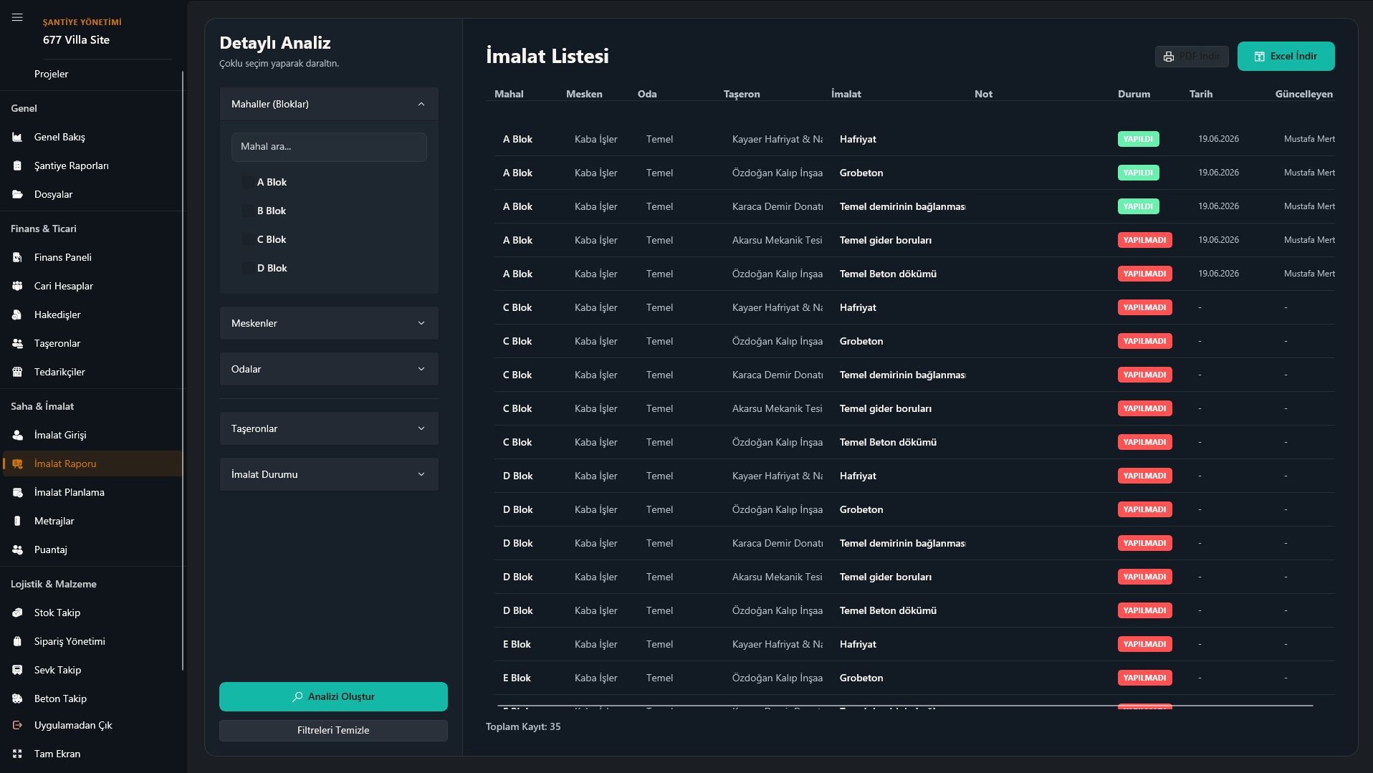This screenshot has height=773, width=1373.
Task: Click the Sipariş Yönetimi clipboard icon
Action: pos(17,641)
